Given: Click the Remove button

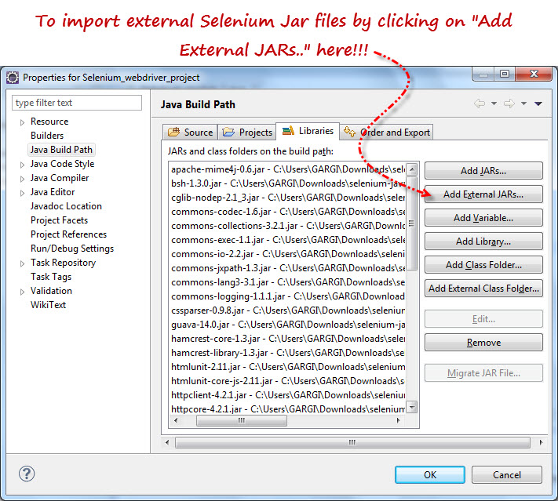Looking at the screenshot, I should point(483,343).
